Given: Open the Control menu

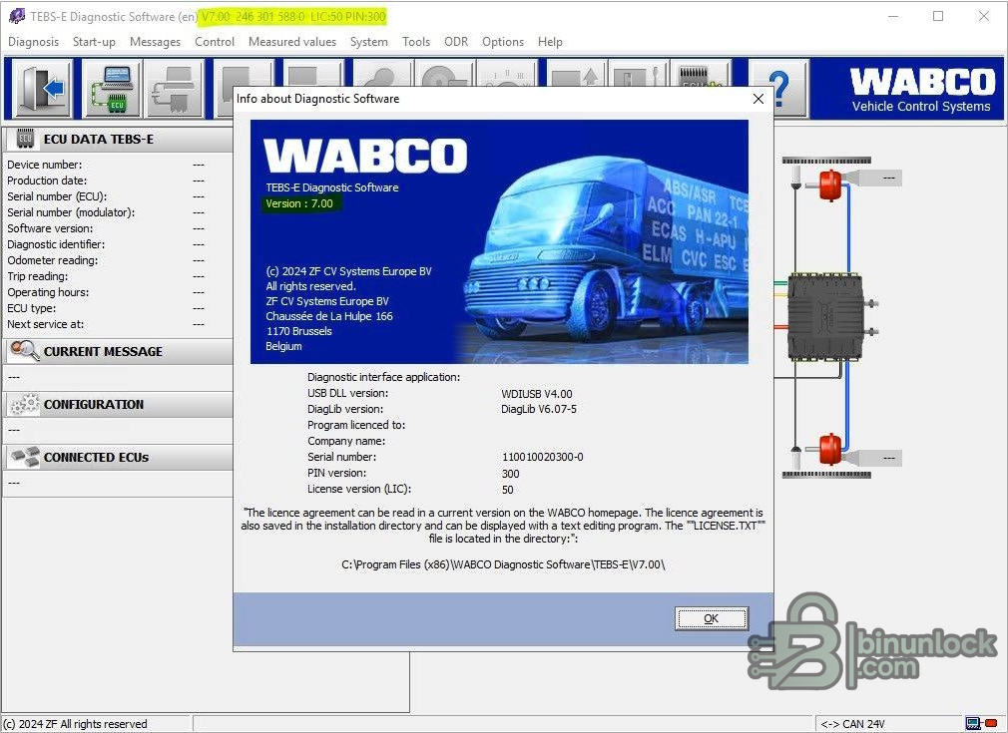Looking at the screenshot, I should (215, 42).
